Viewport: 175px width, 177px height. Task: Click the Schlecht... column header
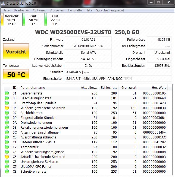click(x=109, y=87)
